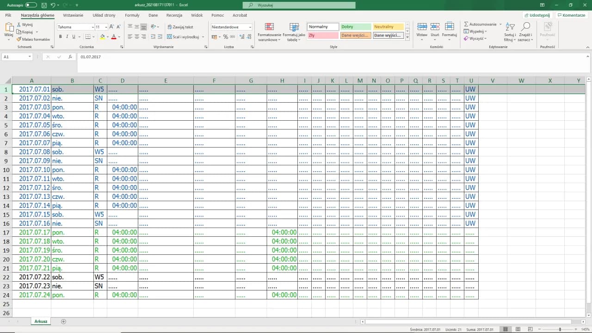Image resolution: width=592 pixels, height=333 pixels.
Task: Toggle bold formatting in the Czcionka group
Action: [60, 37]
